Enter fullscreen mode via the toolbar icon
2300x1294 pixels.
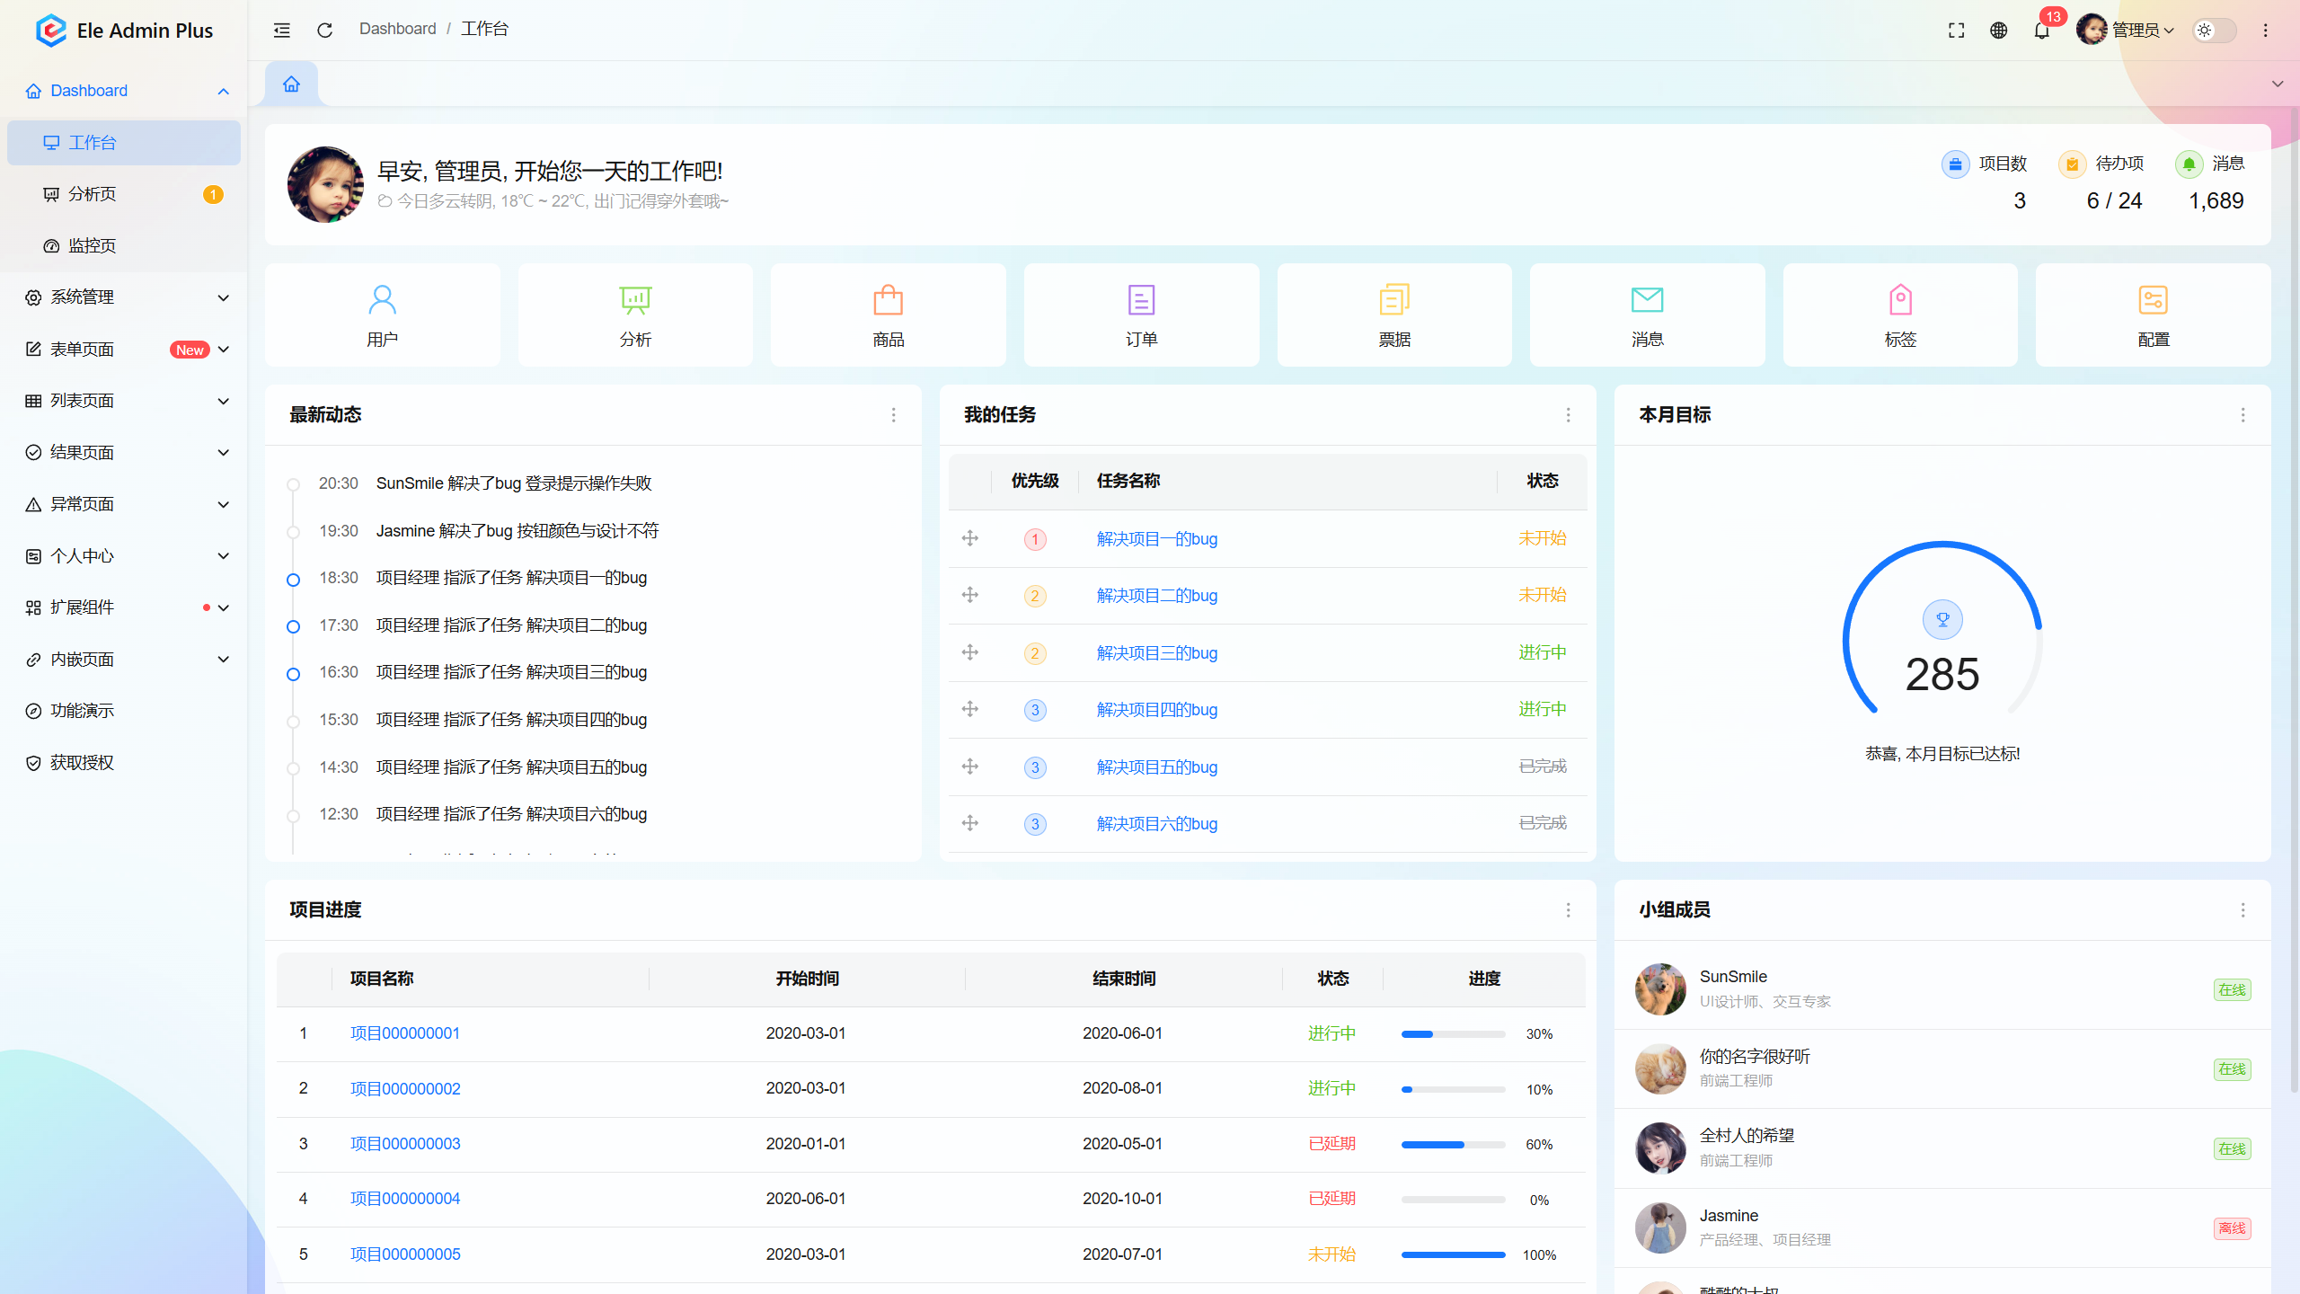click(x=1956, y=30)
